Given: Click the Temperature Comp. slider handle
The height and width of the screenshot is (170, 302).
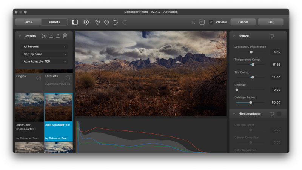Looking at the screenshot, I should tap(253, 64).
